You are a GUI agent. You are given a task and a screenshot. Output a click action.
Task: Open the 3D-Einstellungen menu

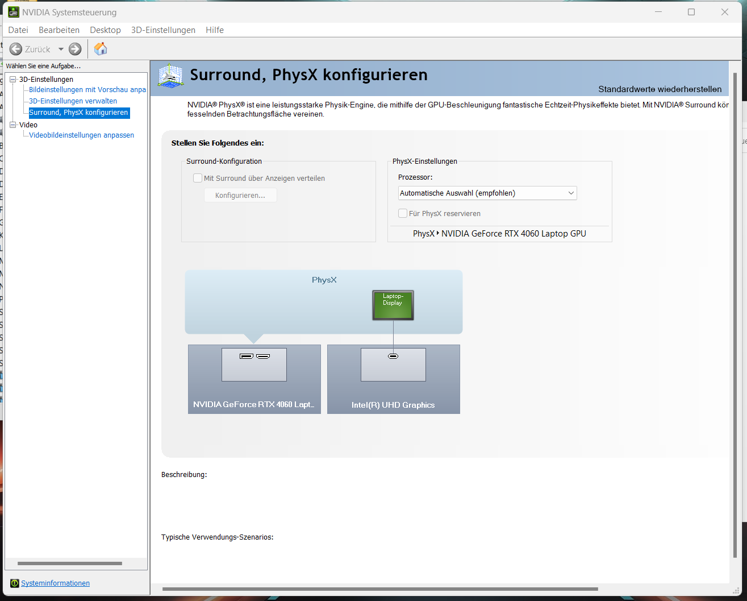point(163,30)
